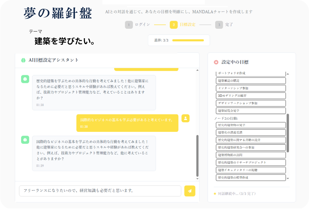Focus the message input field
This screenshot has width=309, height=209.
coord(100,191)
